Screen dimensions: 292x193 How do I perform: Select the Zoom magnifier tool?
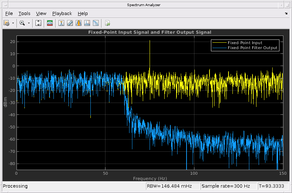(22, 23)
